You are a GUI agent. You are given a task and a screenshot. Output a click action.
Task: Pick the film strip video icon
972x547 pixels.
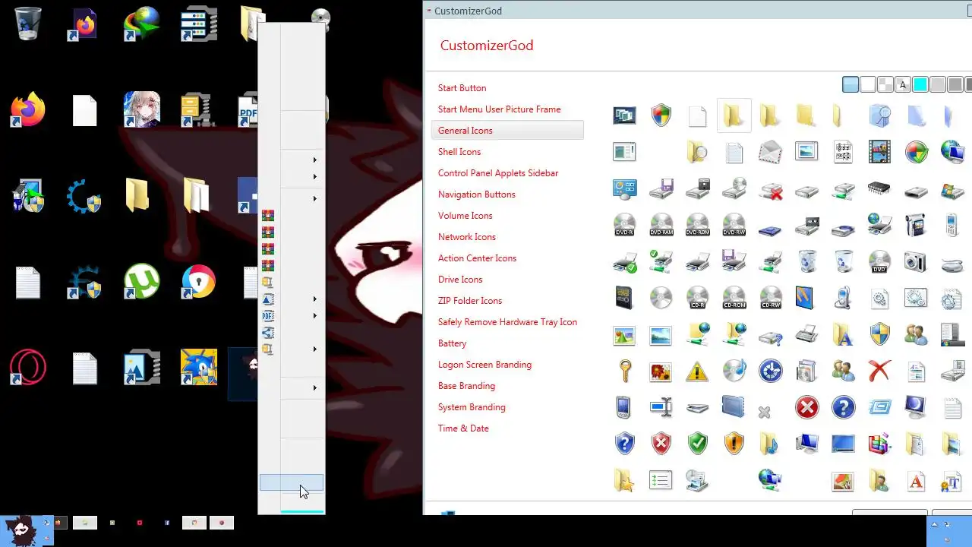click(879, 152)
